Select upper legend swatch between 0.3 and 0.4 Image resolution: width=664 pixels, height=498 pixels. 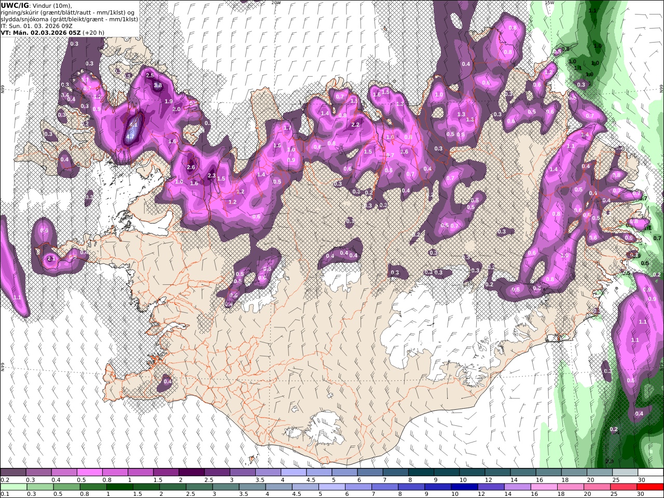39,473
